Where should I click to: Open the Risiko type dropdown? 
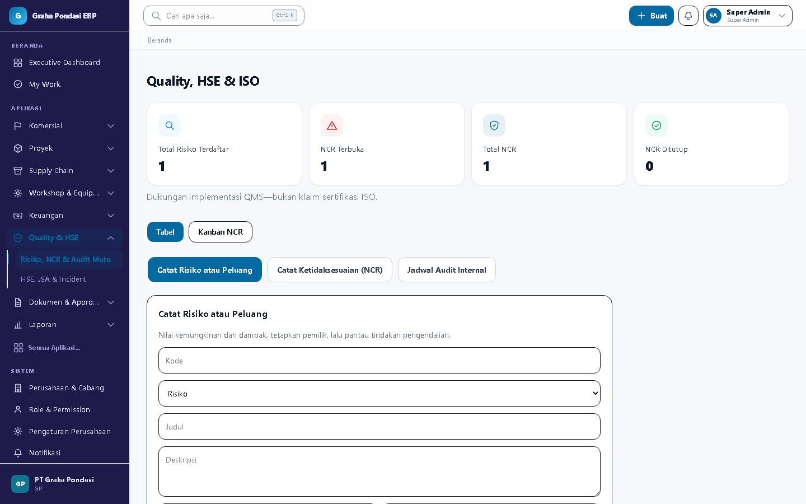point(379,394)
